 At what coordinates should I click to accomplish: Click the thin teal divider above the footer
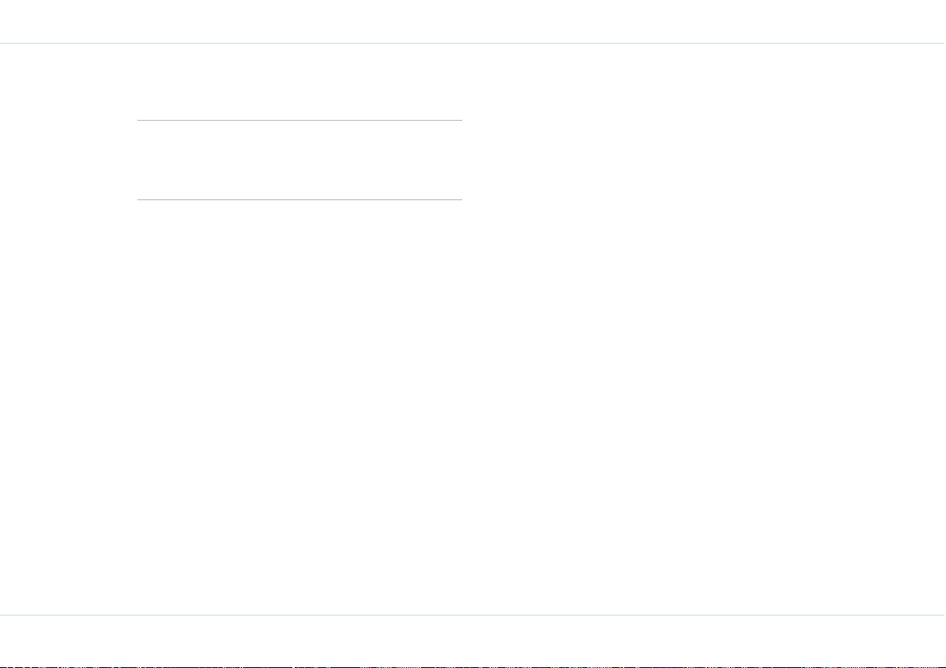point(473,615)
